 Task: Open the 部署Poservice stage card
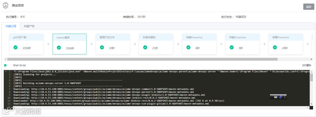[286, 44]
